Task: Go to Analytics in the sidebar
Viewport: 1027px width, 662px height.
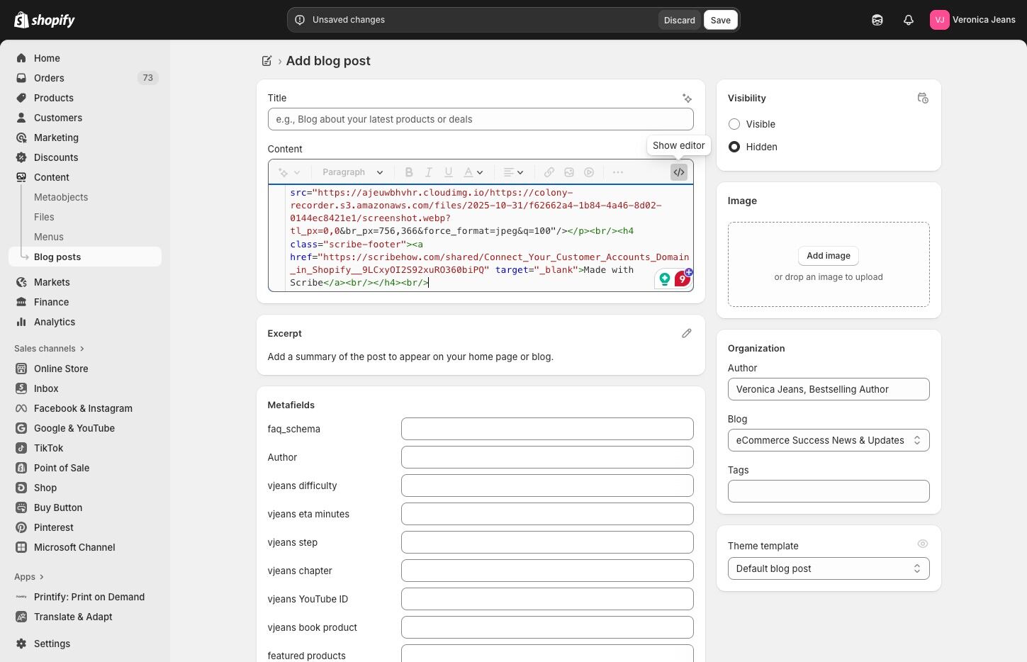Action: pyautogui.click(x=55, y=322)
